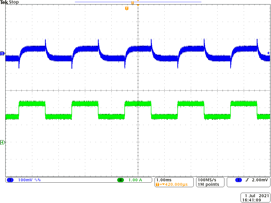The height and width of the screenshot is (203, 271).
Task: Click the orange trigger level marker
Action: coord(127,8)
